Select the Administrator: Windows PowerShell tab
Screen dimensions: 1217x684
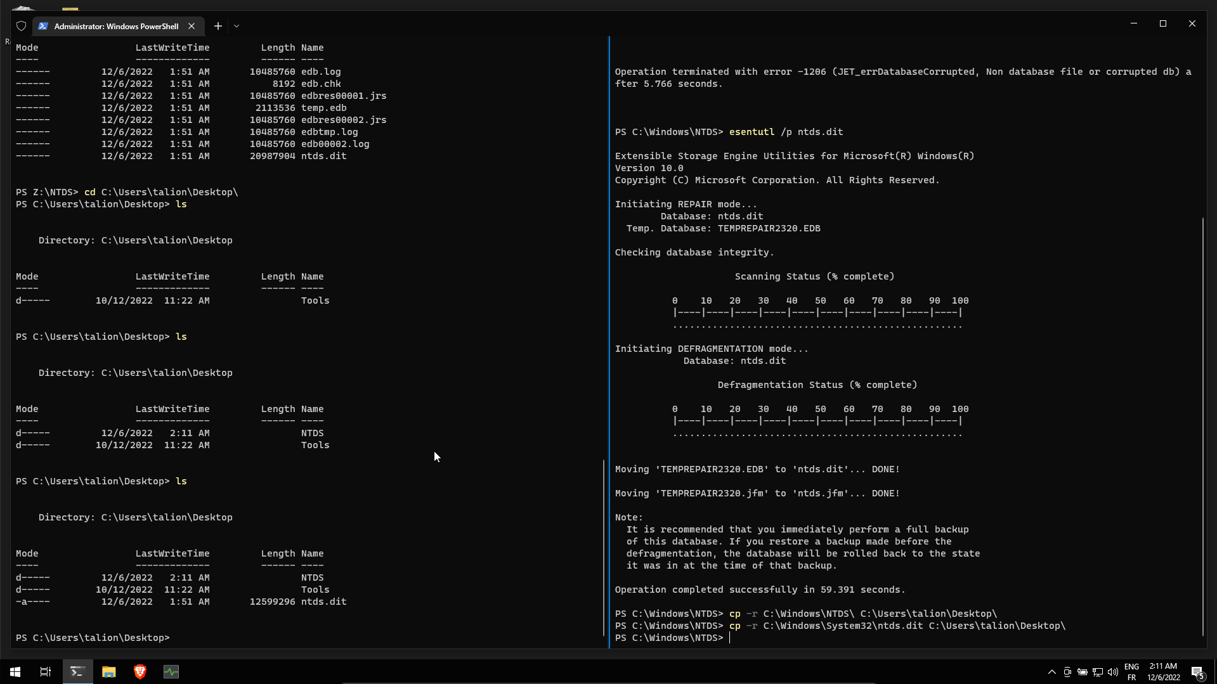click(115, 26)
